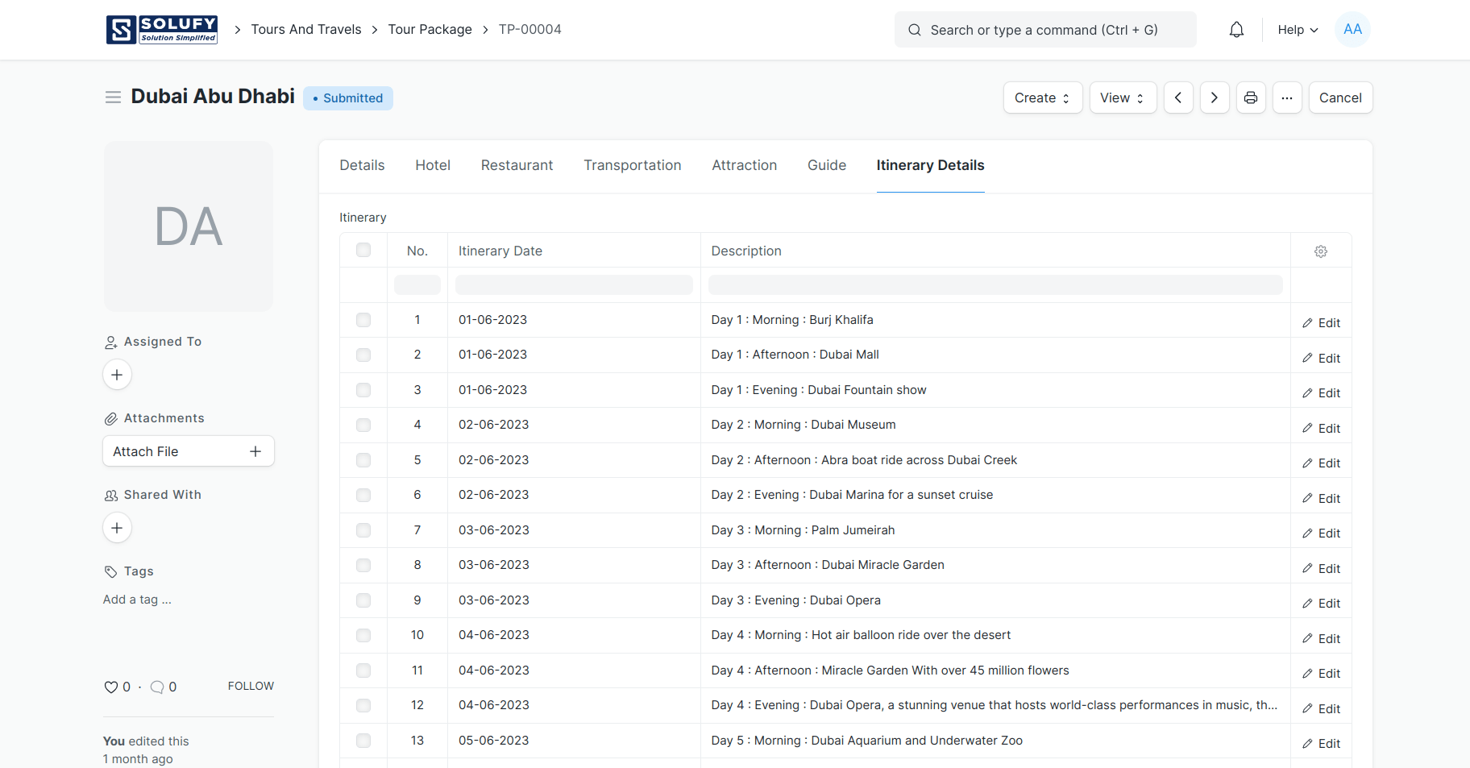Edit row Dubai Fountain show
This screenshot has width=1470, height=768.
point(1321,393)
